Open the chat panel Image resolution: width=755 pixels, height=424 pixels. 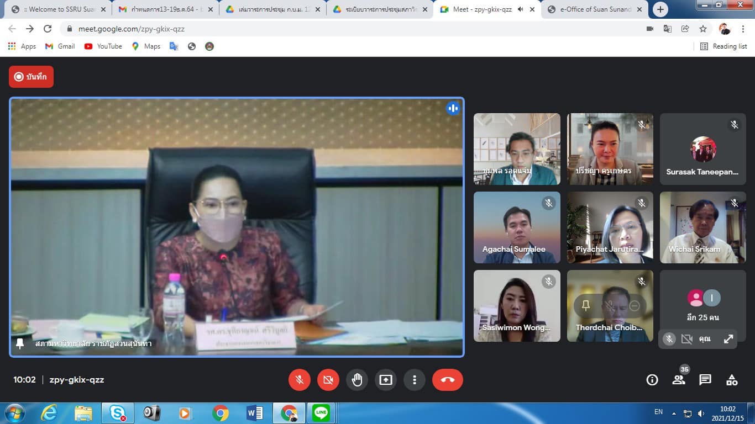coord(705,380)
